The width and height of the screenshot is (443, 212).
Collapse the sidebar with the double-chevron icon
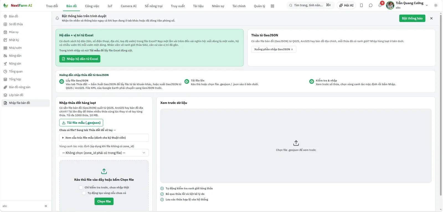tap(46, 206)
